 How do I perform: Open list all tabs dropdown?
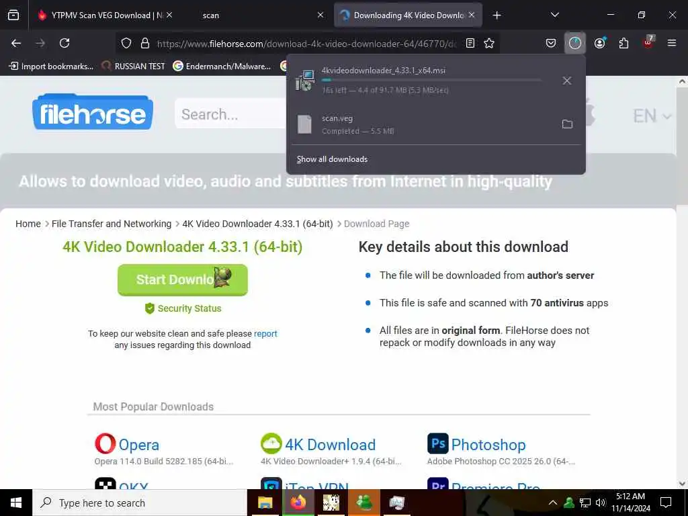pos(554,15)
